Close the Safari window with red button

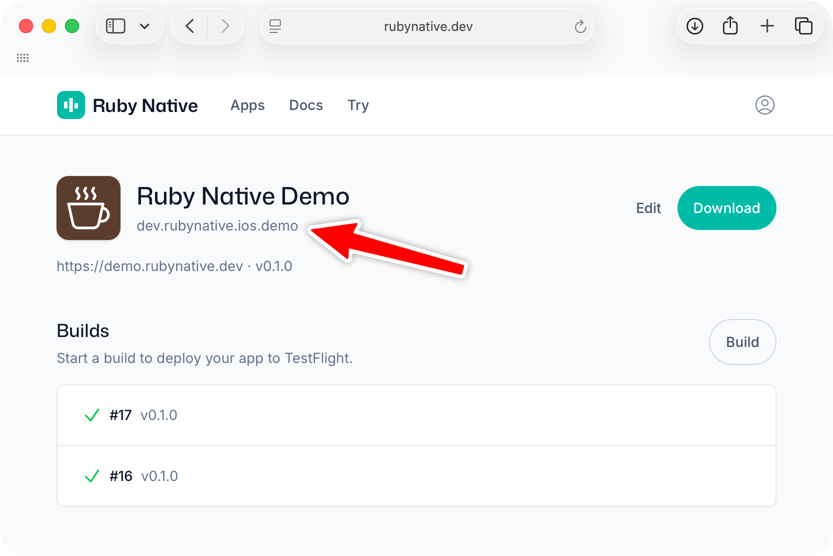coord(26,26)
